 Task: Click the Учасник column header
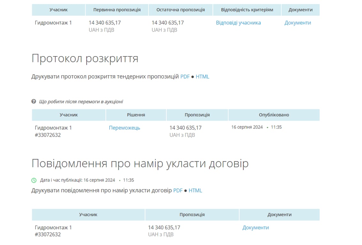tap(58, 10)
